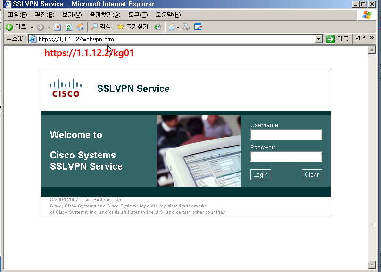Screen dimensions: 381x272
Task: Stop page loading with red X icon
Action: pyautogui.click(x=58, y=27)
